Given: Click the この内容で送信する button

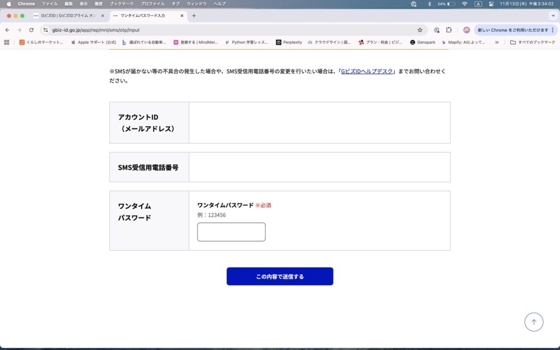Looking at the screenshot, I should [x=279, y=276].
